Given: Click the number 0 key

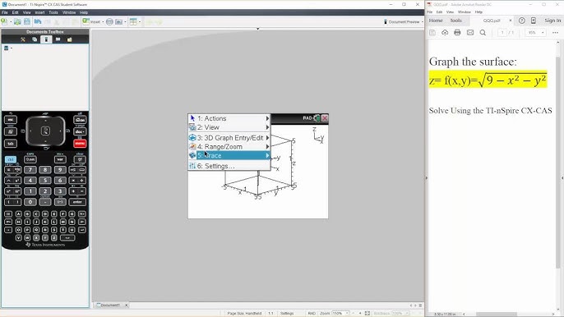Looking at the screenshot, I should coord(30,202).
